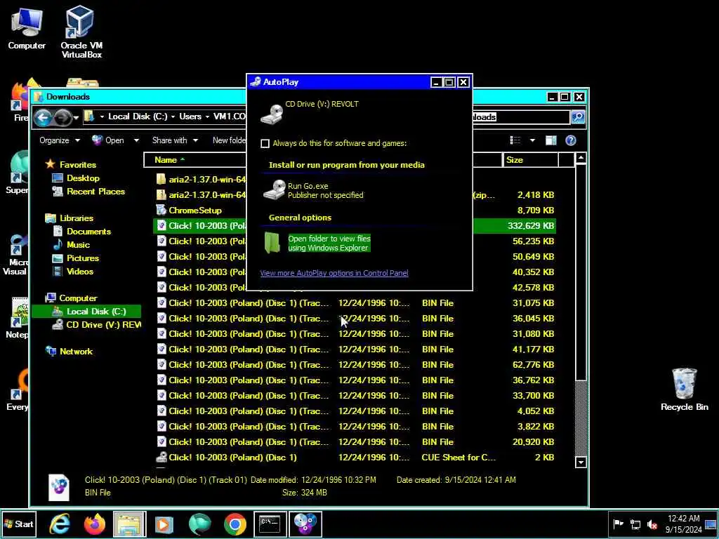This screenshot has width=719, height=539.
Task: Select Local Disk (C:) in navigation pane
Action: click(x=86, y=312)
